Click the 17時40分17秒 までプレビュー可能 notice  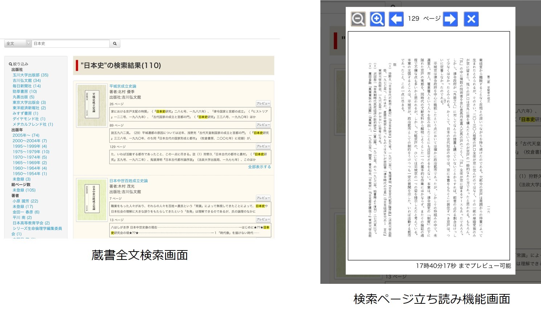click(463, 266)
